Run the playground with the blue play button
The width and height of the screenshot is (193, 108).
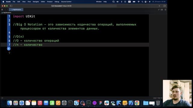tap(9, 49)
